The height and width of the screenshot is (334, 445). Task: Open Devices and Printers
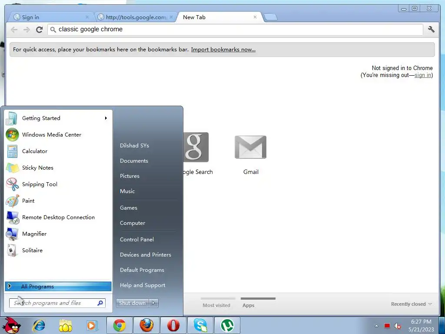[x=145, y=255]
